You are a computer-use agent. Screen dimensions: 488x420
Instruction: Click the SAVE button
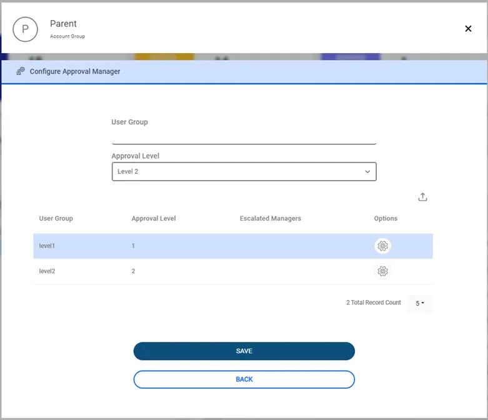[x=244, y=351]
